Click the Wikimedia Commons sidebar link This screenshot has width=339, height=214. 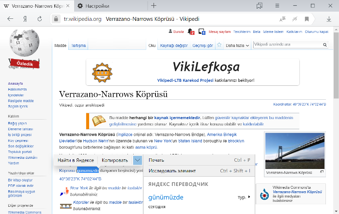(25, 212)
